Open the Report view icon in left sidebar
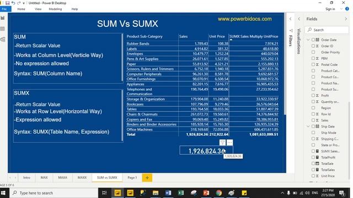 click(x=3, y=18)
